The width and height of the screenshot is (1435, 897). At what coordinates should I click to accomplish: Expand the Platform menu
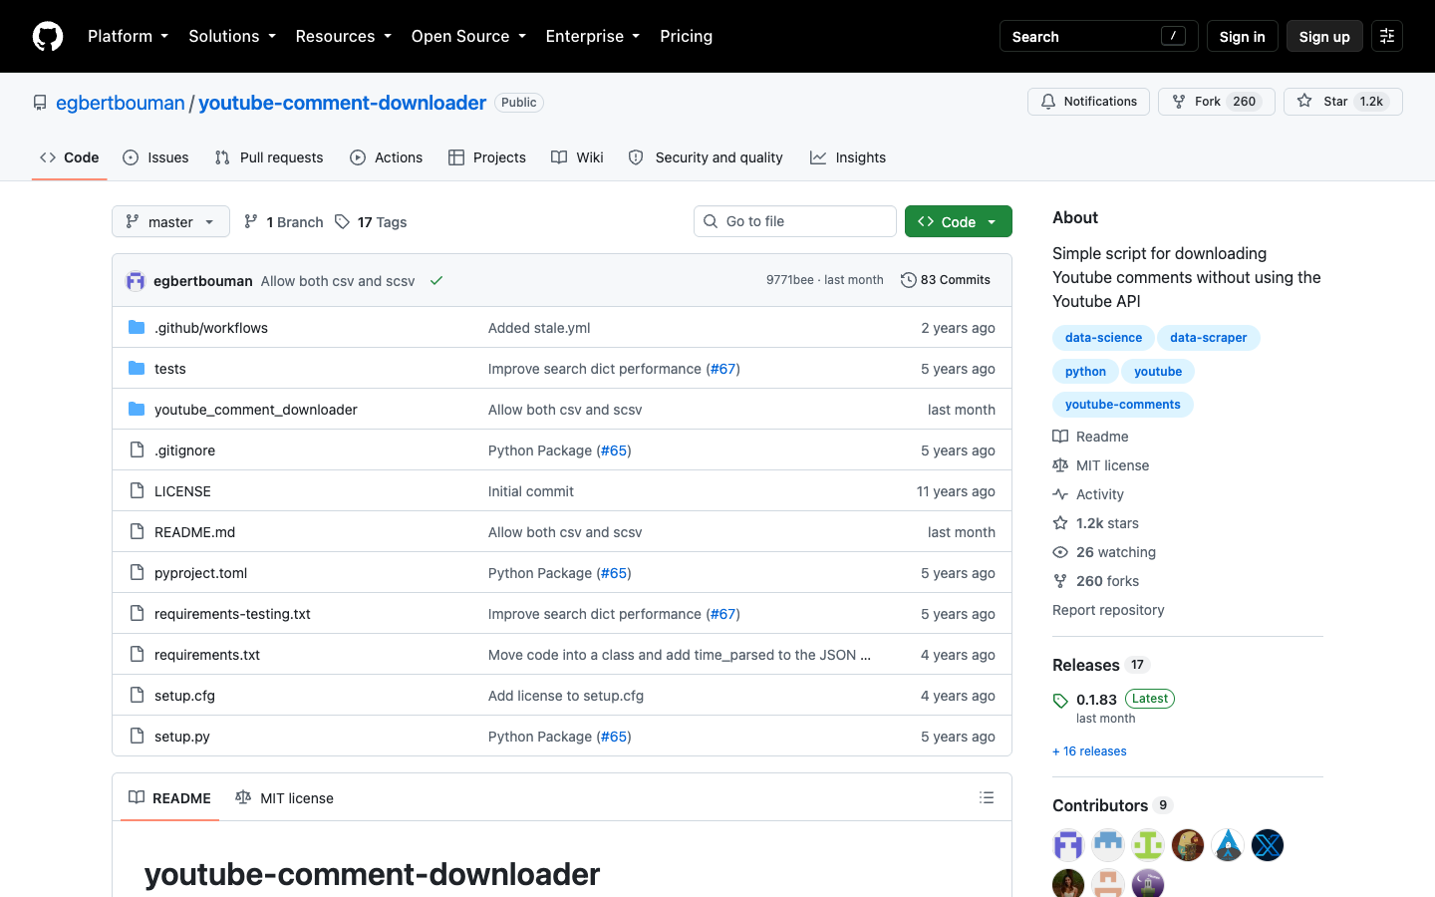tap(128, 36)
